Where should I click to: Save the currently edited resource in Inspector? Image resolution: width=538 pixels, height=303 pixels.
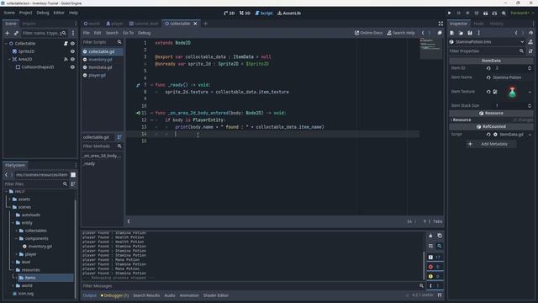tap(470, 33)
